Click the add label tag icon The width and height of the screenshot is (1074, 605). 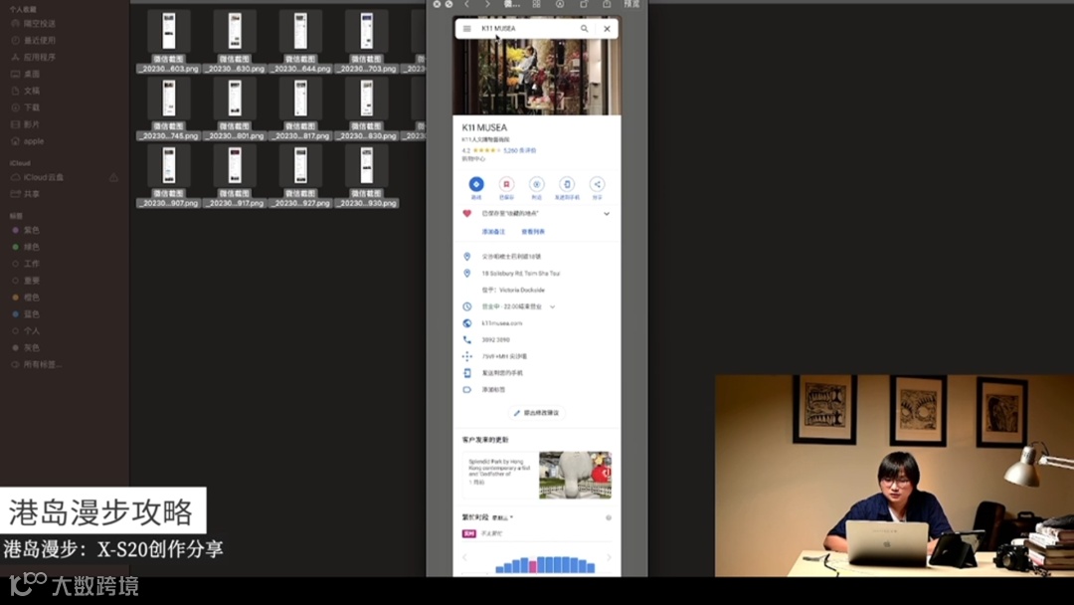467,389
